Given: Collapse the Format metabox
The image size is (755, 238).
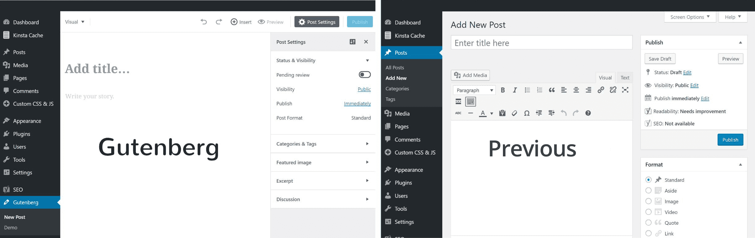Looking at the screenshot, I should [x=740, y=165].
